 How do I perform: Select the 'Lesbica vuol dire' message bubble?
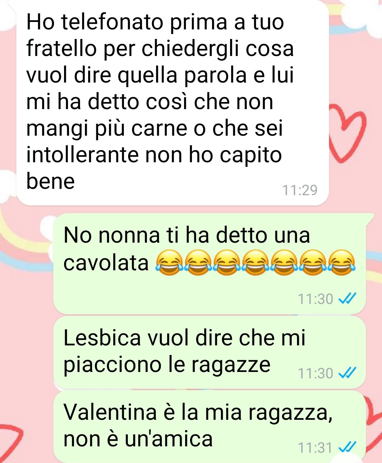(x=209, y=352)
